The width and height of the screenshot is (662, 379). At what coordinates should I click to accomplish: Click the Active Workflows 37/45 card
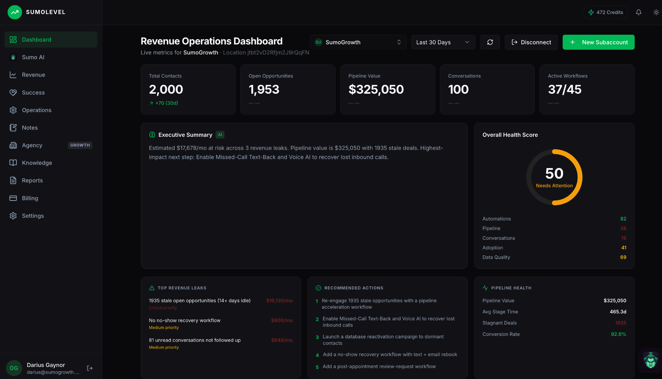587,90
